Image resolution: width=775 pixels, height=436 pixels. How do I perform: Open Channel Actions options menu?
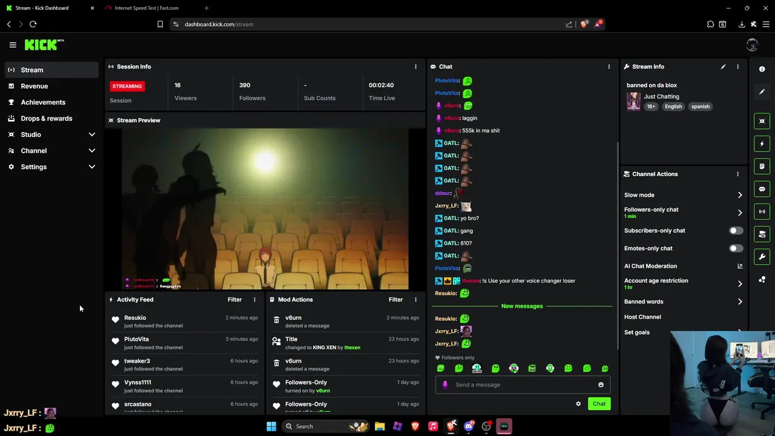[x=737, y=174]
